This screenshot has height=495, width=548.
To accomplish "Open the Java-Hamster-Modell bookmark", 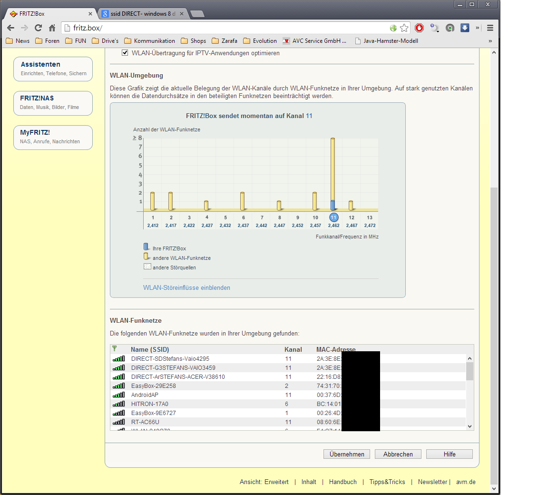I will click(x=386, y=41).
